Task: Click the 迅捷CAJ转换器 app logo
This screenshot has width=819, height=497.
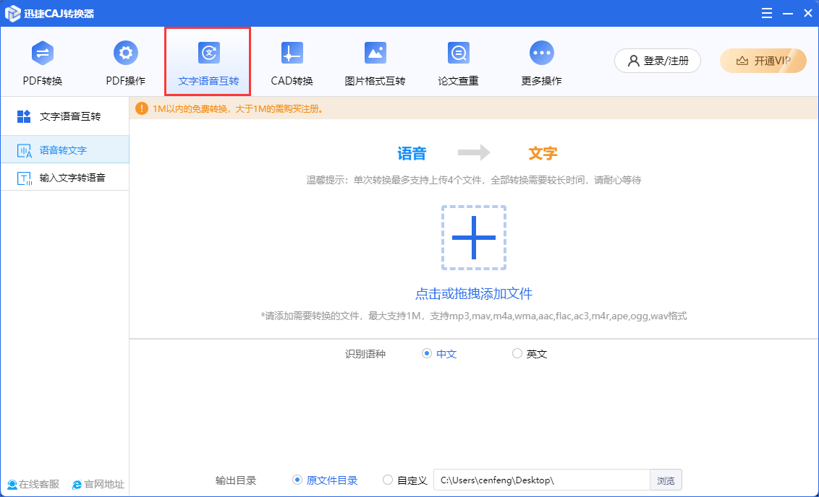Action: [x=12, y=14]
